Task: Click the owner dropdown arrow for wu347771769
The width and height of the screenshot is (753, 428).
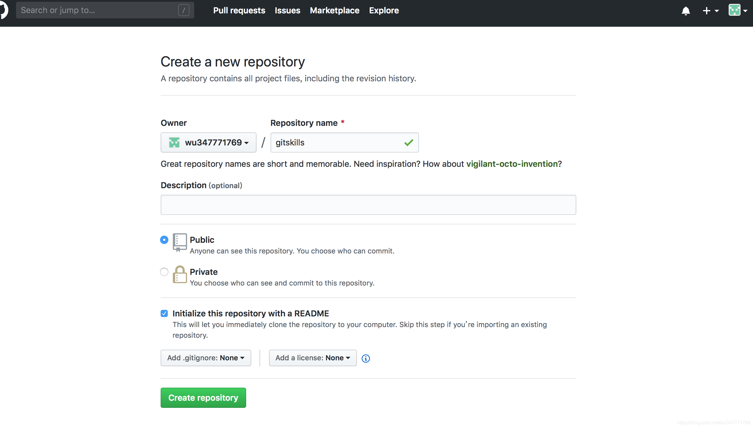Action: click(x=247, y=143)
